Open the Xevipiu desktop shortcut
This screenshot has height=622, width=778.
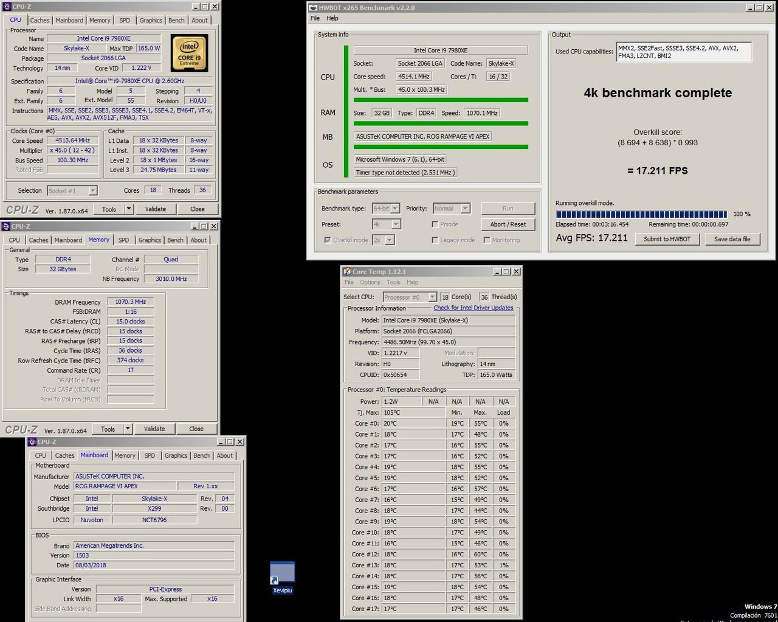click(x=282, y=578)
